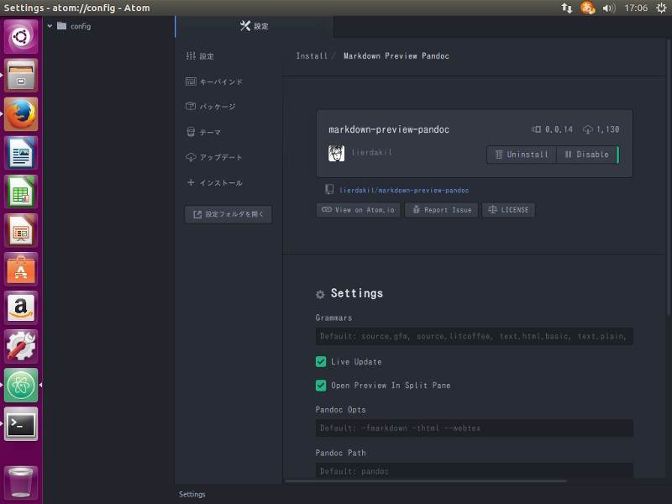Screen dimensions: 672x504
Task: Uninstall the markdown-preview-pandoc package
Action: 522,155
